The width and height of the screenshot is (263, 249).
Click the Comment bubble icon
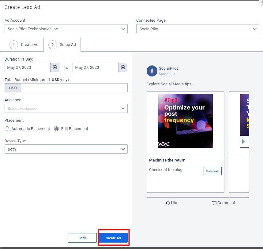[214, 203]
